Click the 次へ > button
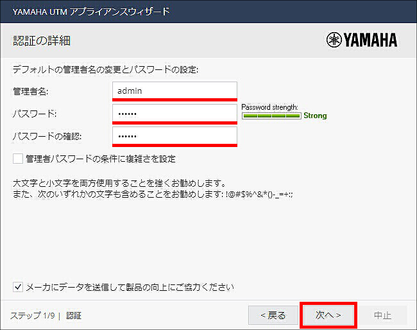The image size is (417, 330). [x=328, y=315]
